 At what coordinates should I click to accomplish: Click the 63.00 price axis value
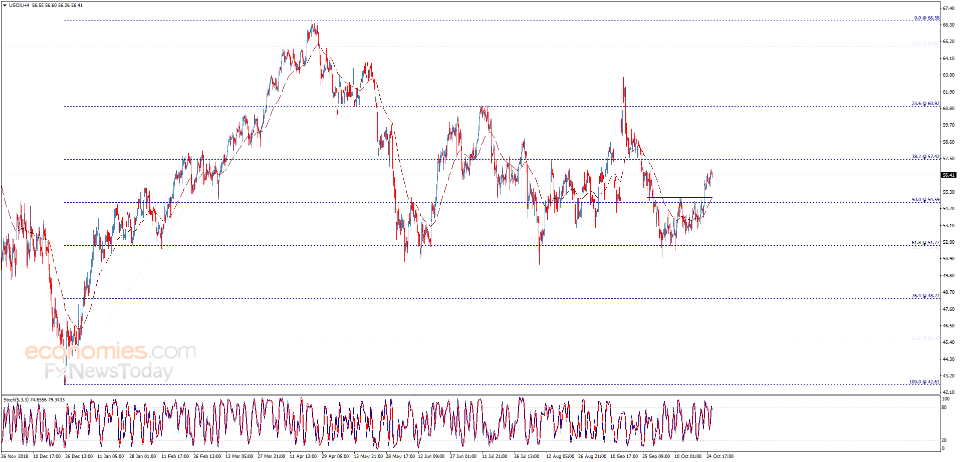tap(948, 75)
